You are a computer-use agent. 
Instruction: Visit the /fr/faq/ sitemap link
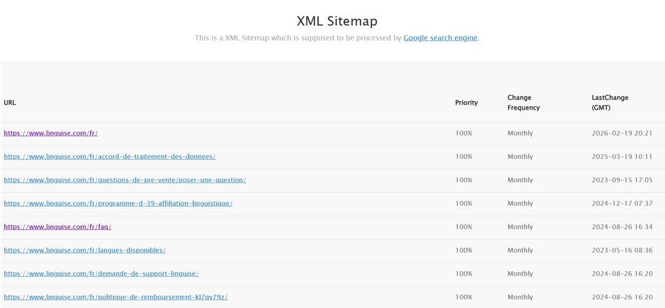point(57,226)
